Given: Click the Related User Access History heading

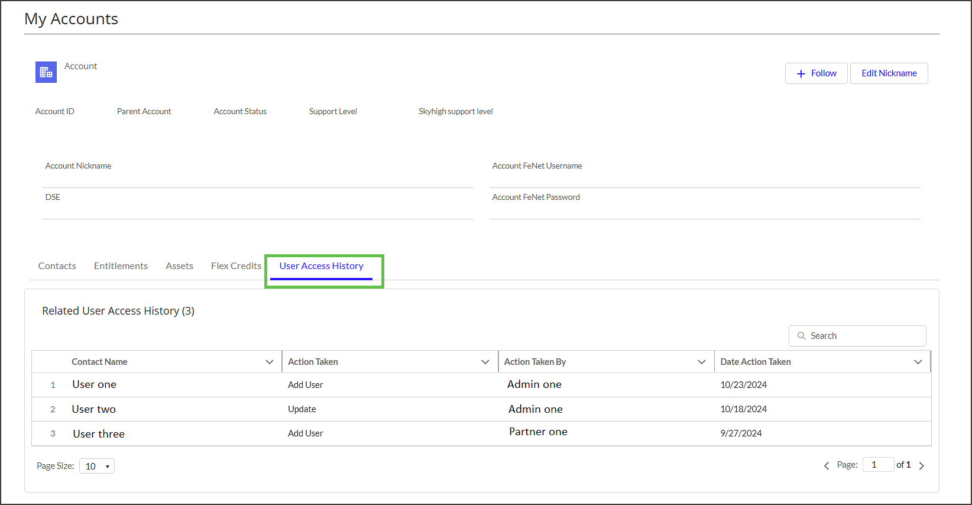Looking at the screenshot, I should click(118, 311).
